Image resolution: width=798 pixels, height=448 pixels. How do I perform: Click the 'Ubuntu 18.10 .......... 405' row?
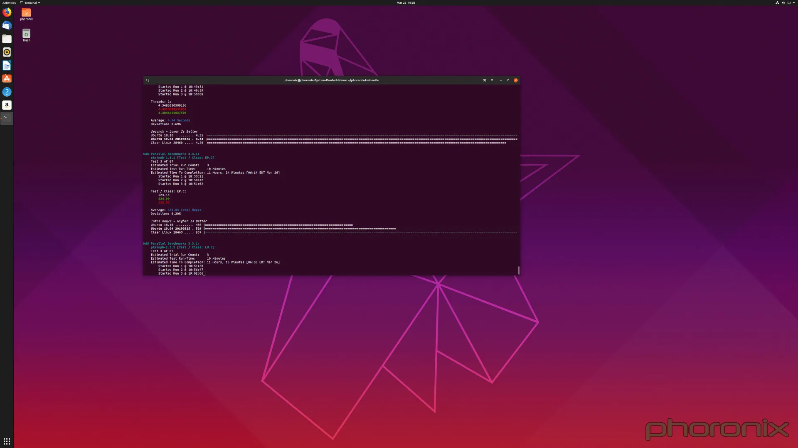click(251, 225)
